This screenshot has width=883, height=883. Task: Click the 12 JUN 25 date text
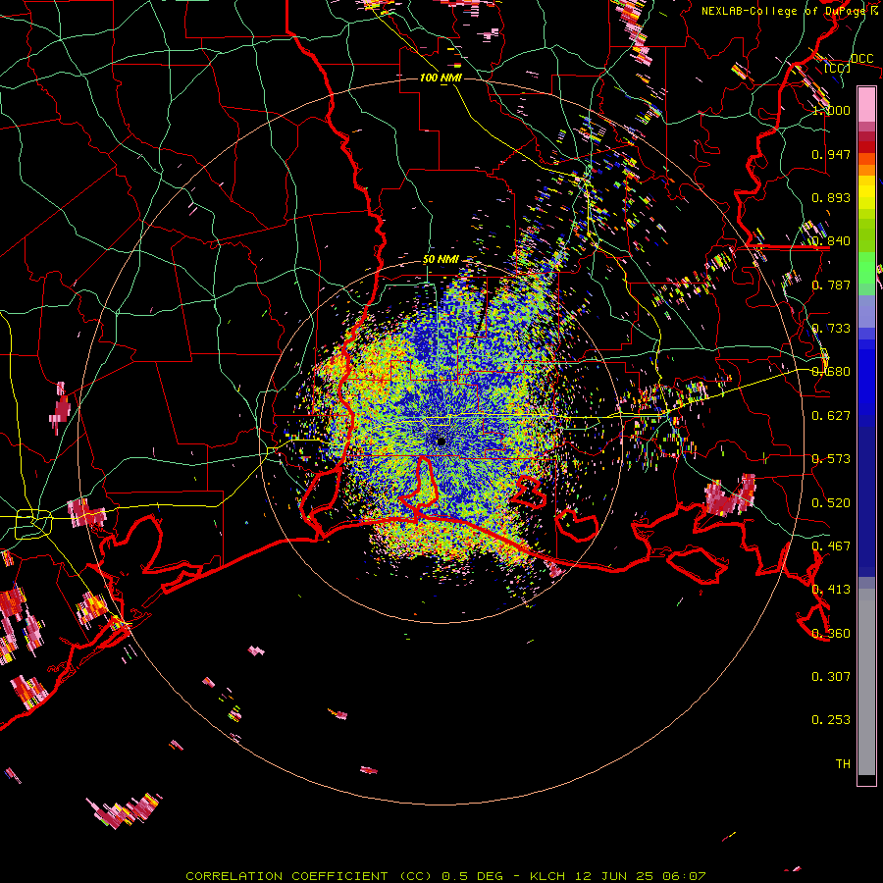[x=613, y=876]
